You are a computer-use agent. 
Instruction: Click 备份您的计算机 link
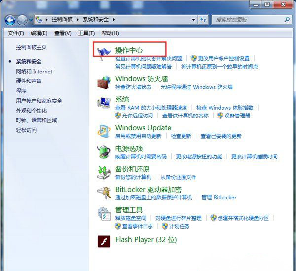click(134, 177)
